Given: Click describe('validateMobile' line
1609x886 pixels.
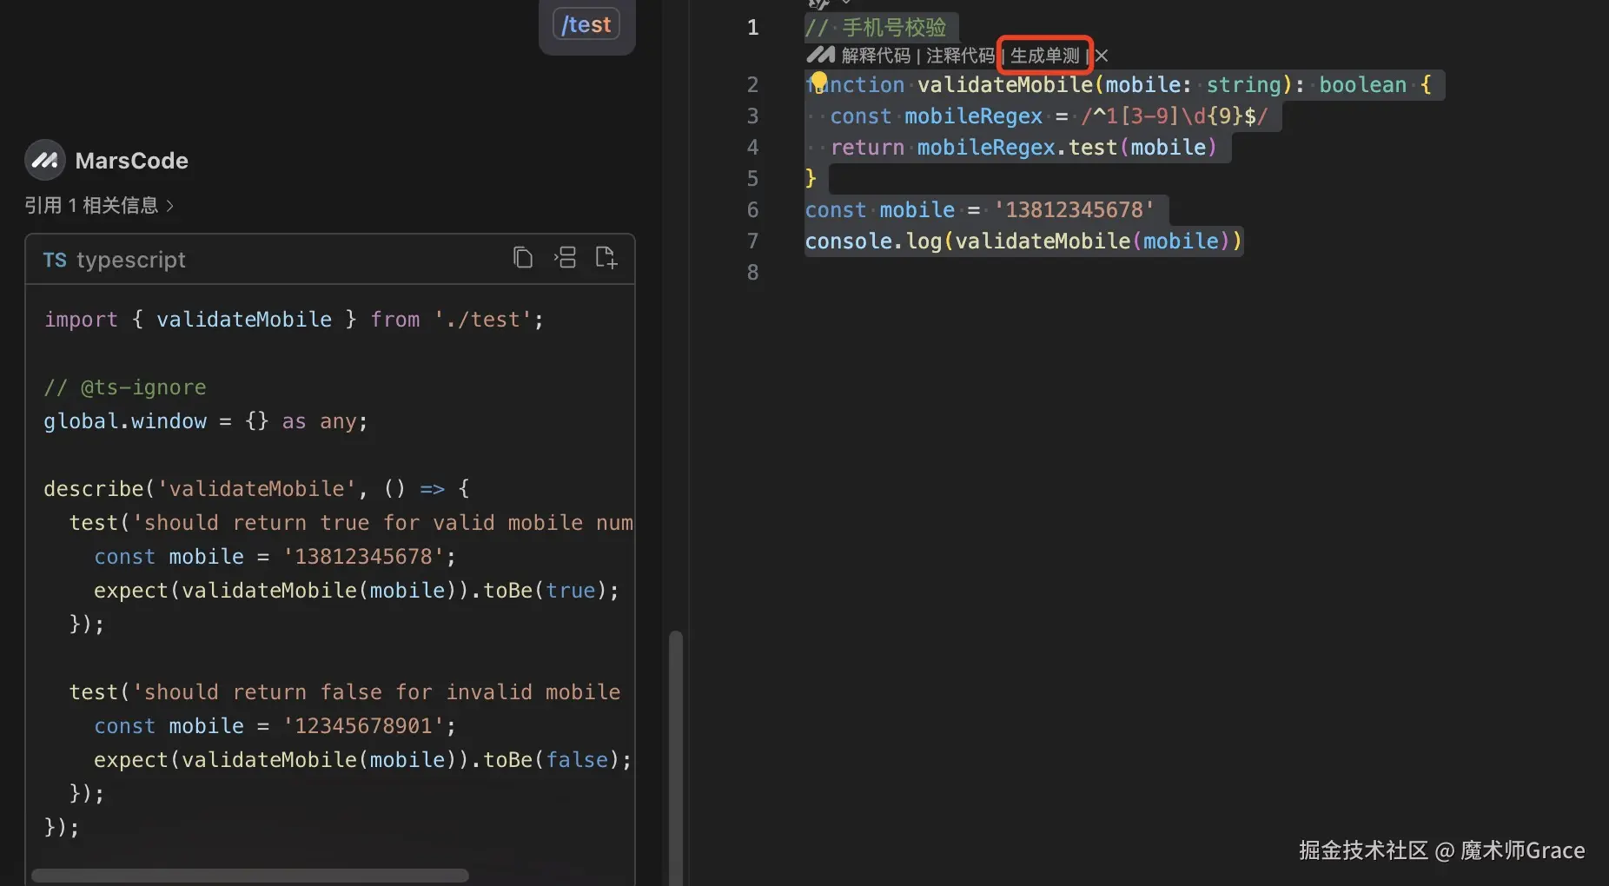Looking at the screenshot, I should [x=256, y=489].
